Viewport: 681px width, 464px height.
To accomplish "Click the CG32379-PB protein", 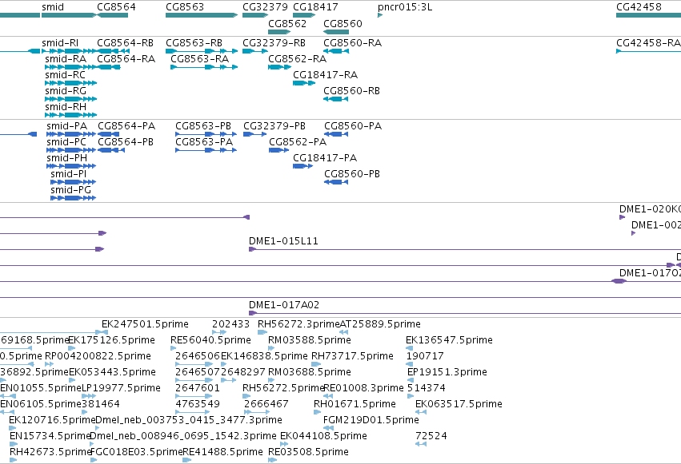I will tap(274, 126).
